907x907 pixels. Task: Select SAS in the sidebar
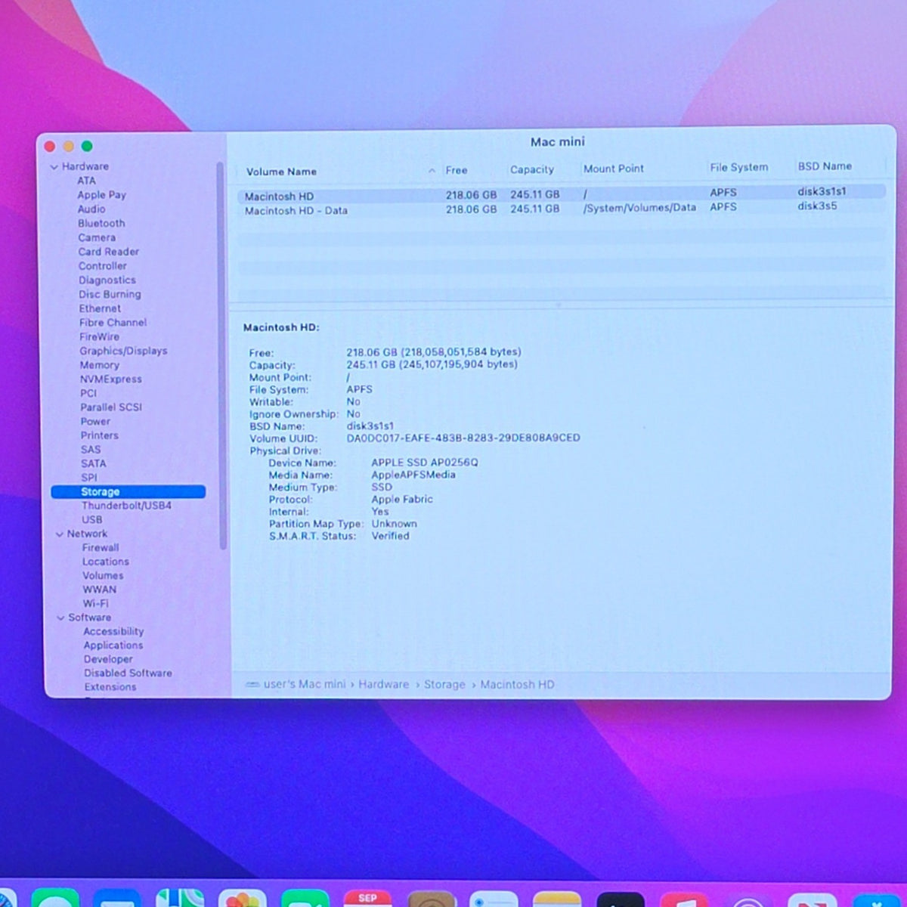click(x=91, y=450)
